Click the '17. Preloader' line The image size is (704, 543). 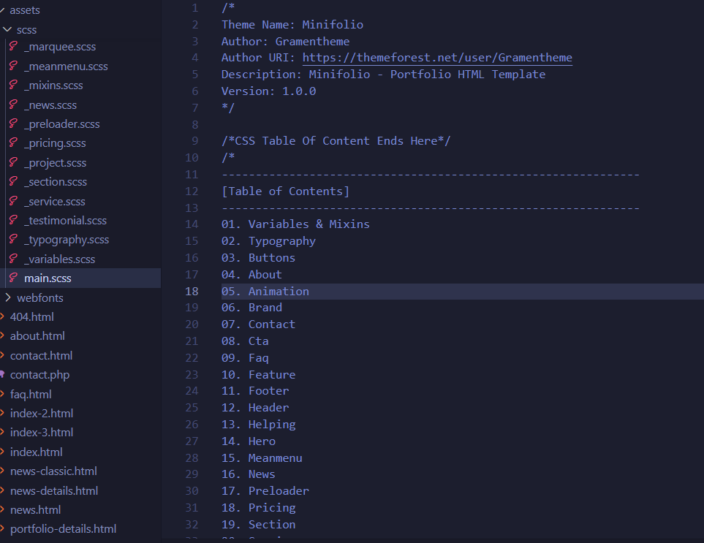click(x=265, y=491)
